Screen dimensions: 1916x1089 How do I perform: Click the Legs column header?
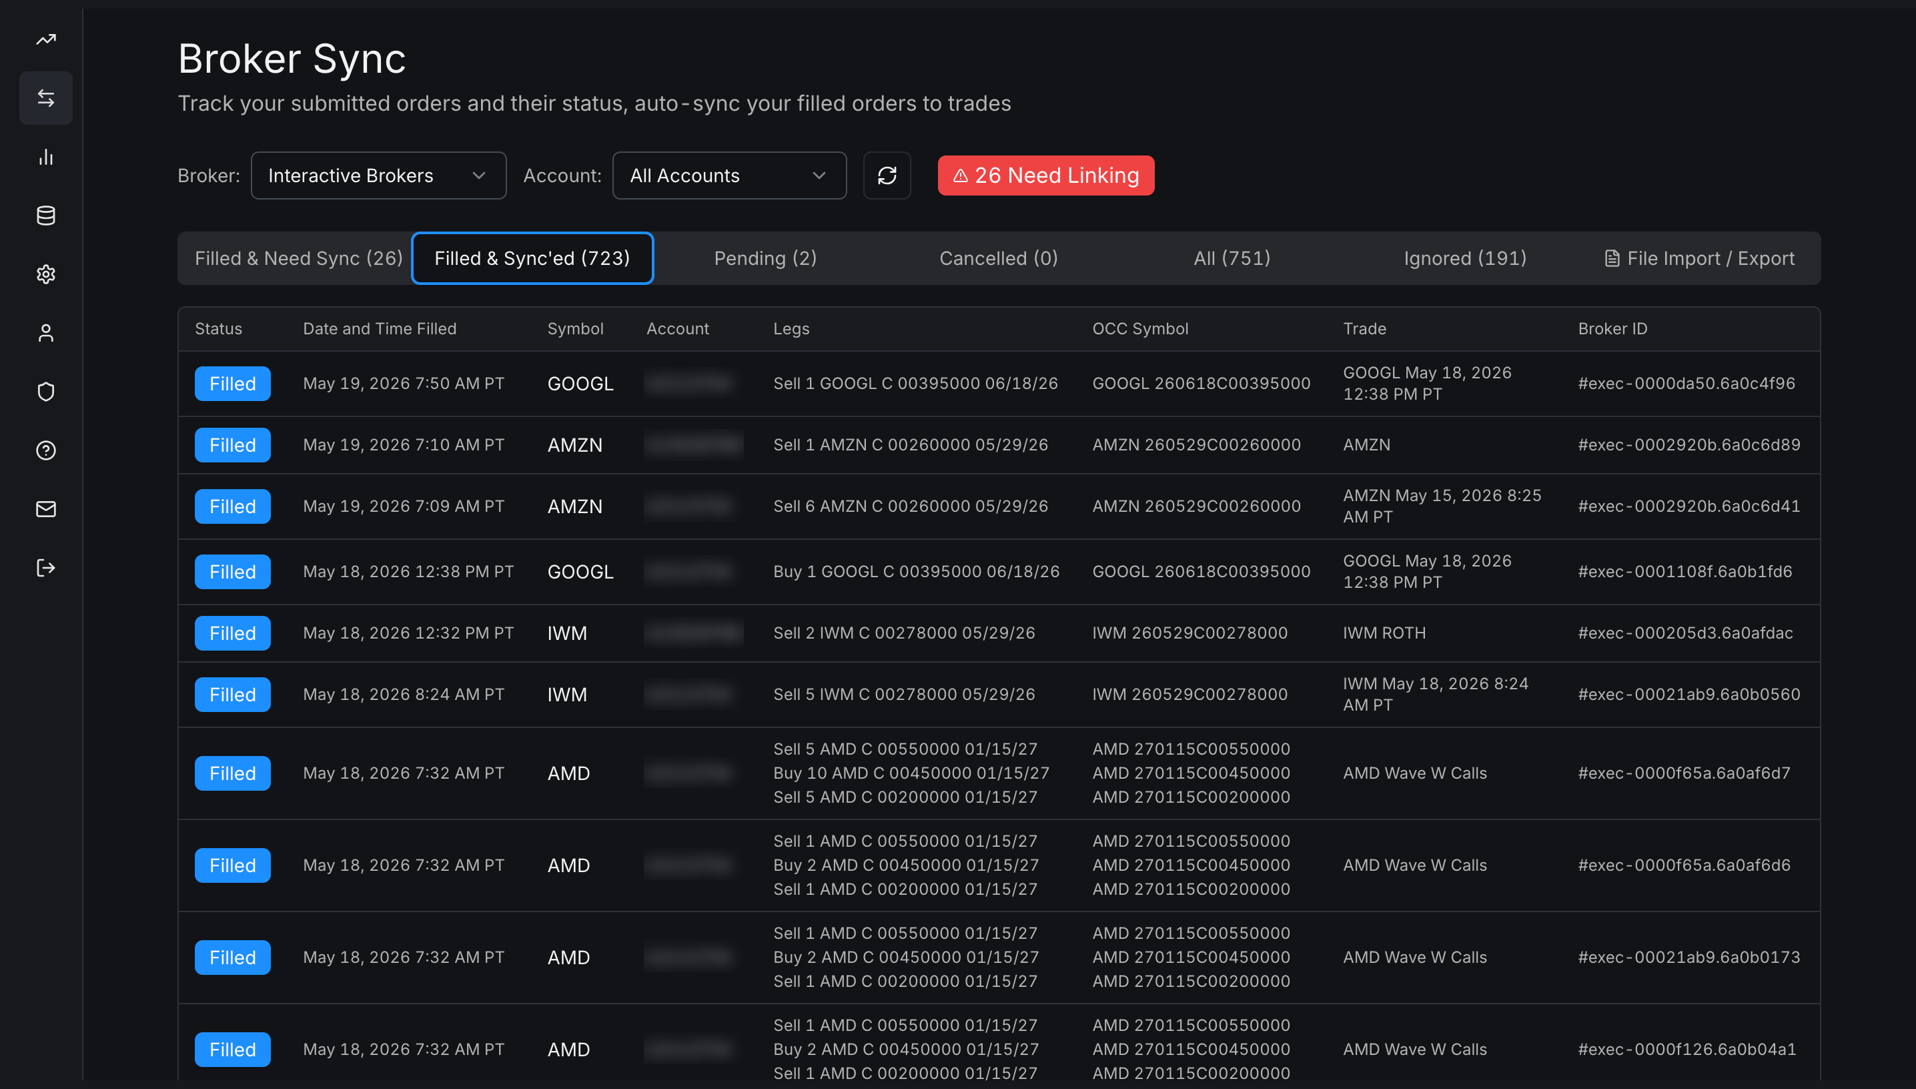click(791, 329)
